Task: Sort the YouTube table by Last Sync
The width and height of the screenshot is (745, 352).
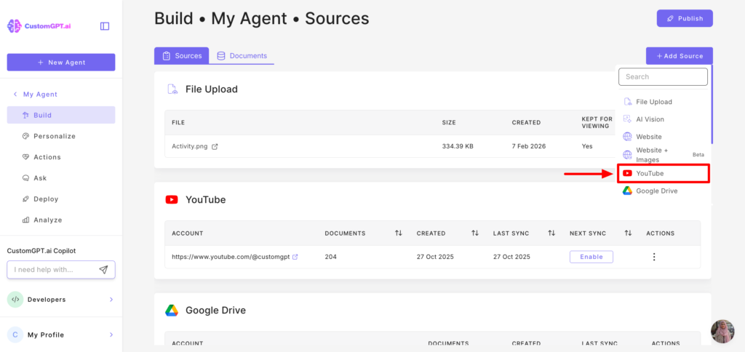Action: (x=551, y=233)
